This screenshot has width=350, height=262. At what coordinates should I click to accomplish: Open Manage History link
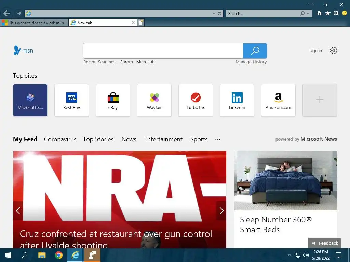pyautogui.click(x=251, y=62)
